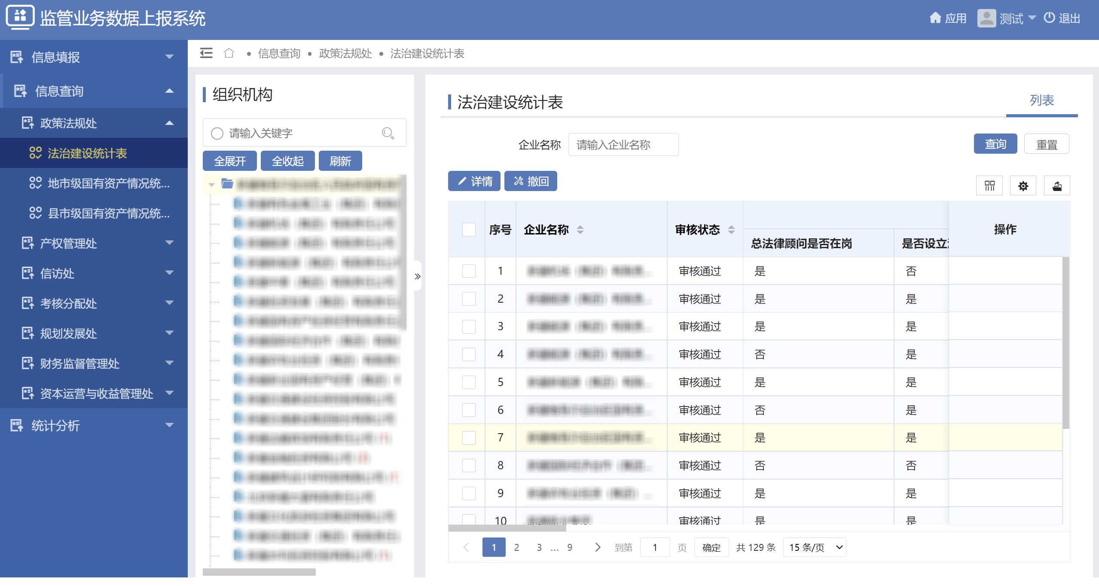Sort by 企业名称 column arrows
Viewport: 1099px width, 586px height.
pyautogui.click(x=580, y=230)
